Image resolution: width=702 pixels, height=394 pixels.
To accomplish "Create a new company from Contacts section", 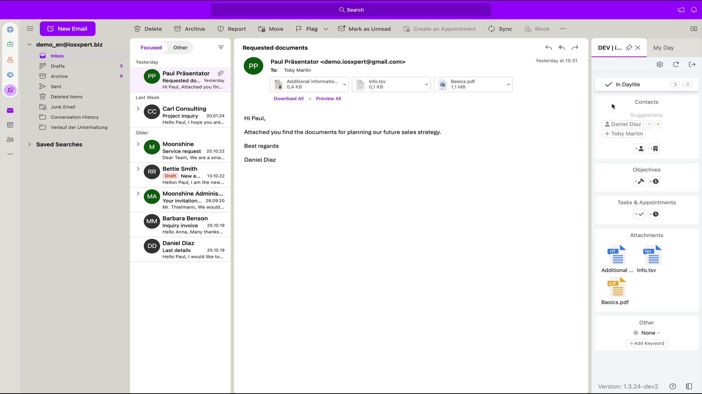I will [x=654, y=148].
